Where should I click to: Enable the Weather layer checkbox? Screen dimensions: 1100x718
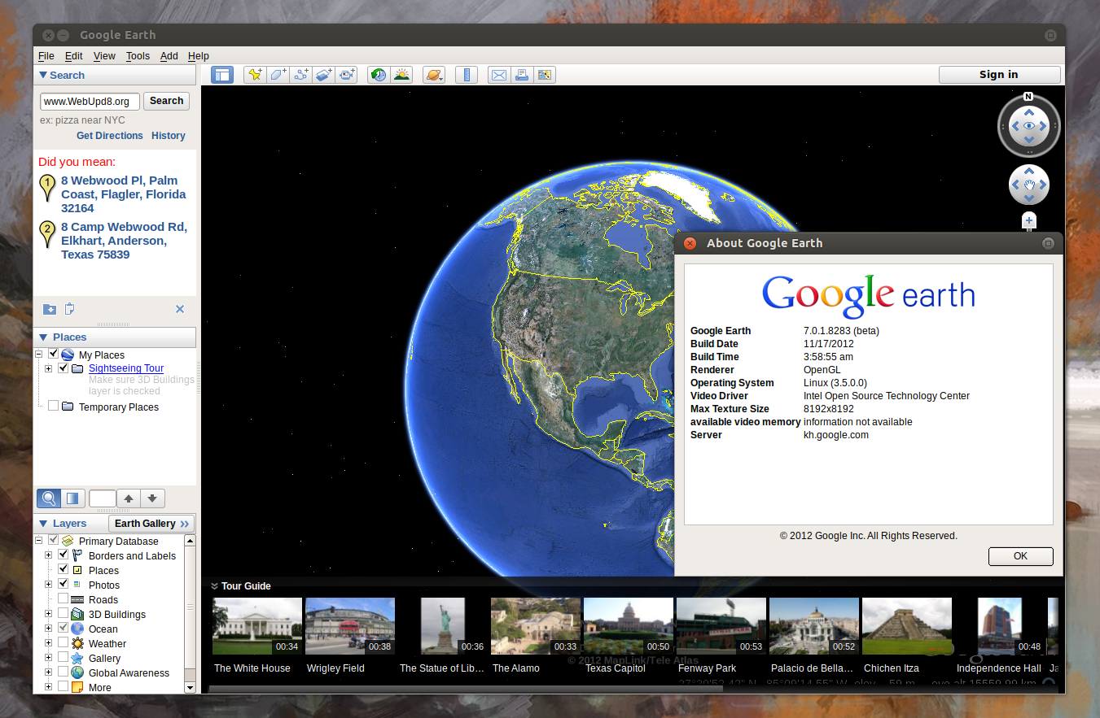click(64, 643)
